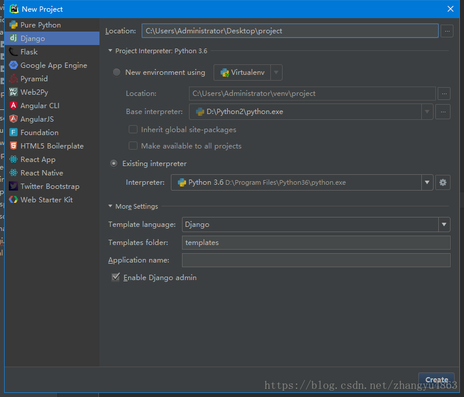Open the existing Interpreter dropdown list
464x397 pixels.
click(427, 182)
